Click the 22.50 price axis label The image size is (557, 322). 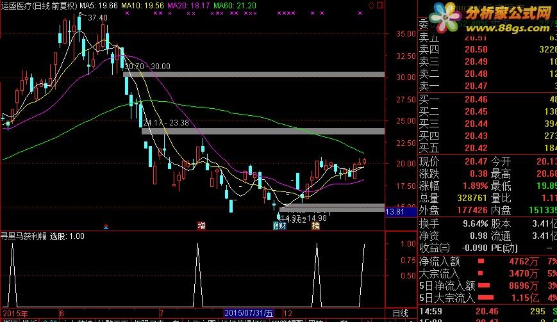pos(406,143)
